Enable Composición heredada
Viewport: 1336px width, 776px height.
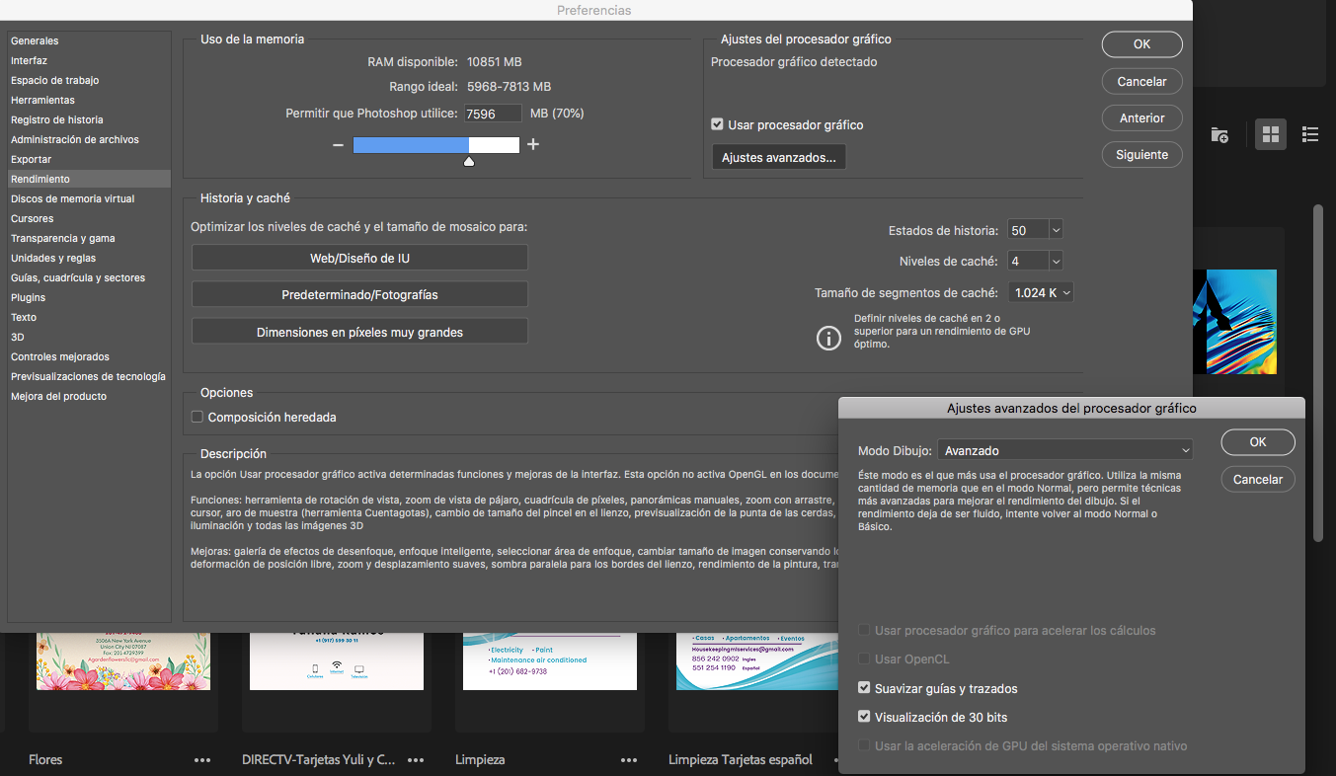click(196, 417)
